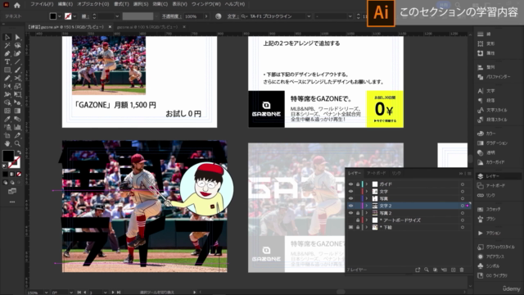
Task: Hide the 文字 layer eye icon
Action: 350,191
